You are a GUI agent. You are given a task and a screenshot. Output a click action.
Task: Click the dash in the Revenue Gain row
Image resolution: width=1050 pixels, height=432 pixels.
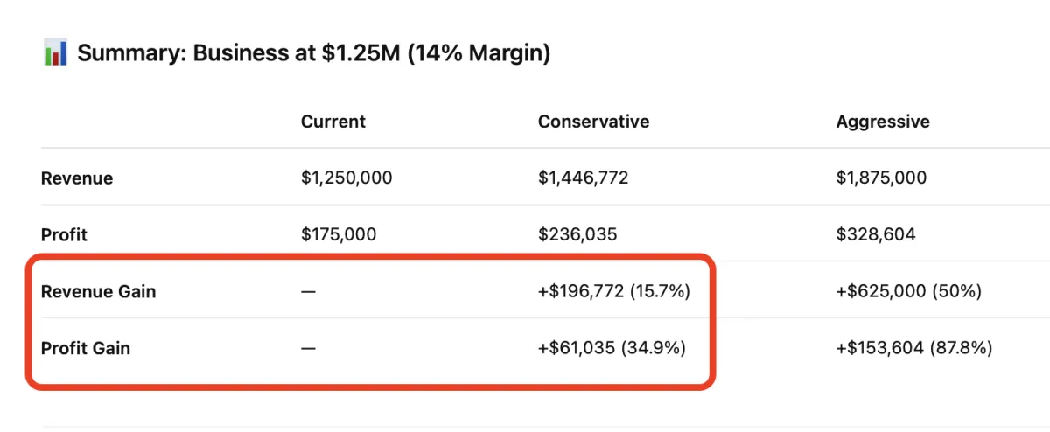click(x=308, y=291)
